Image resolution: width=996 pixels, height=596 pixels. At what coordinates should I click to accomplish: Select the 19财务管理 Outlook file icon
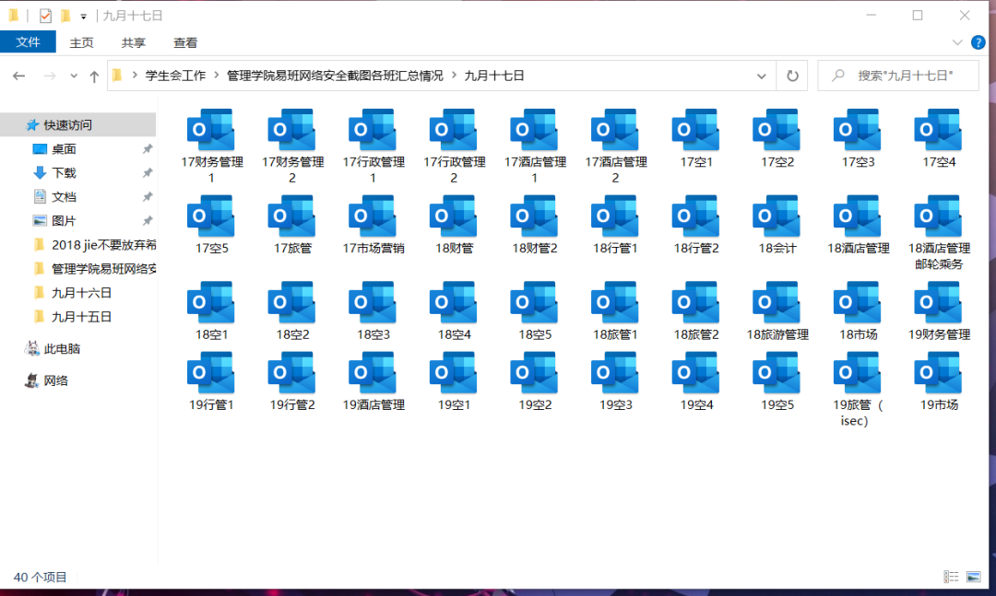click(x=938, y=303)
